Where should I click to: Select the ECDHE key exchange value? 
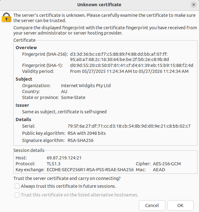tap(90, 170)
